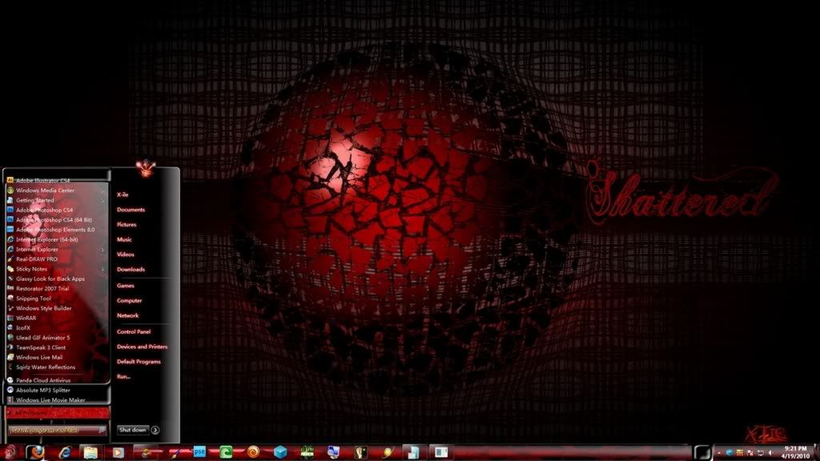Click the Start orb on the taskbar
The width and height of the screenshot is (820, 461).
(10, 452)
